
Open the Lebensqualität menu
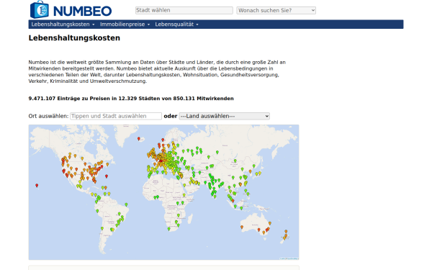point(176,24)
